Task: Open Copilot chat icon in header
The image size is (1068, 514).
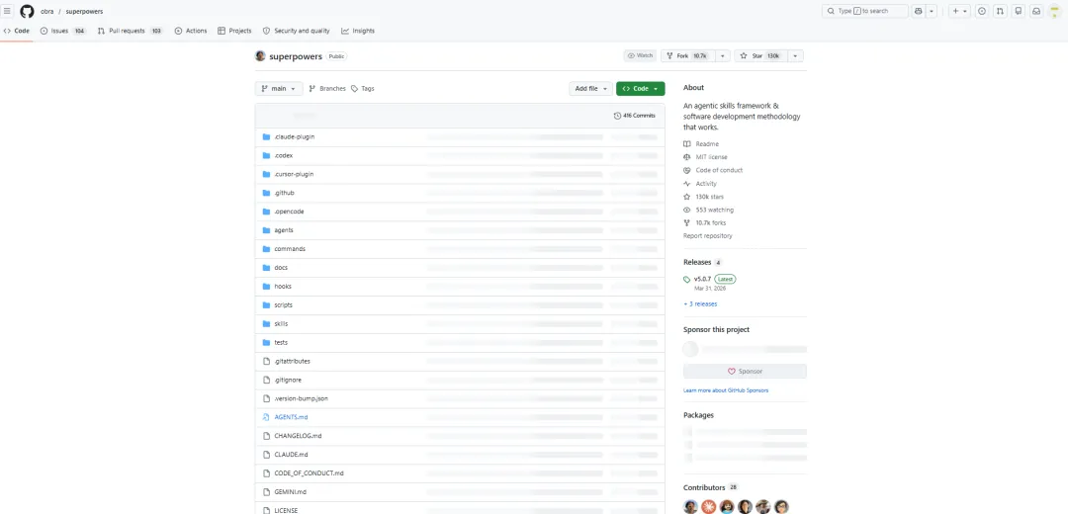Action: (x=918, y=11)
